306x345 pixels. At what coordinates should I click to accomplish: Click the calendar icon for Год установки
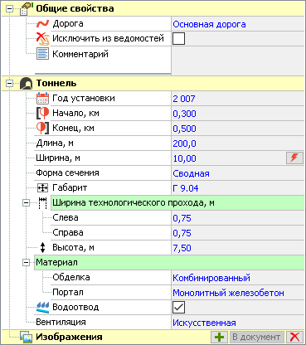click(x=42, y=99)
